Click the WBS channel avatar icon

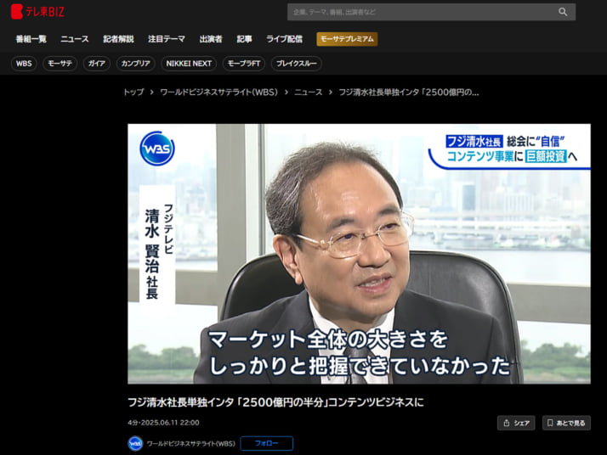coord(135,443)
